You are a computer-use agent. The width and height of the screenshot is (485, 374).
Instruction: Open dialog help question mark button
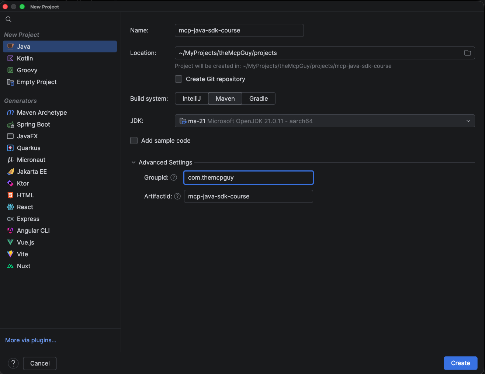point(13,363)
